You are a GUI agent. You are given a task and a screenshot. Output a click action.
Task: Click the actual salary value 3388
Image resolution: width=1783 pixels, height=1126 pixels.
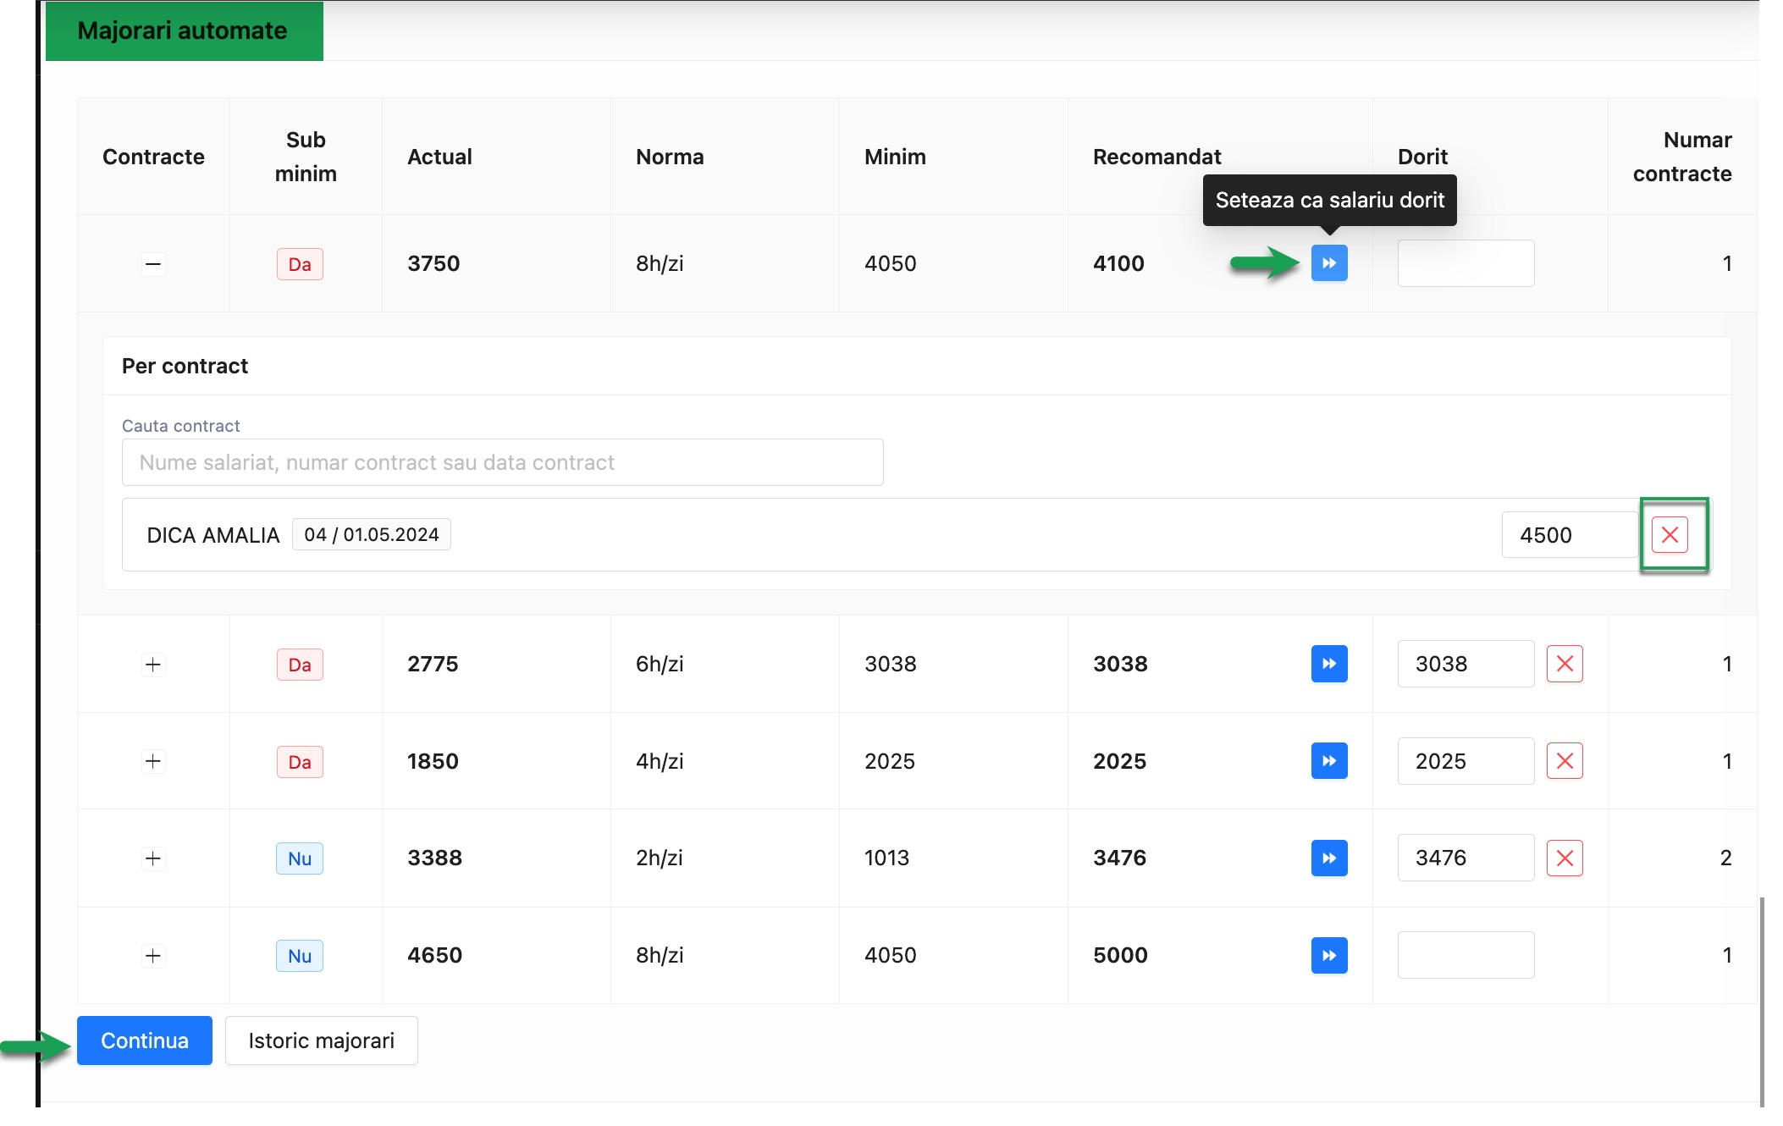click(x=434, y=858)
